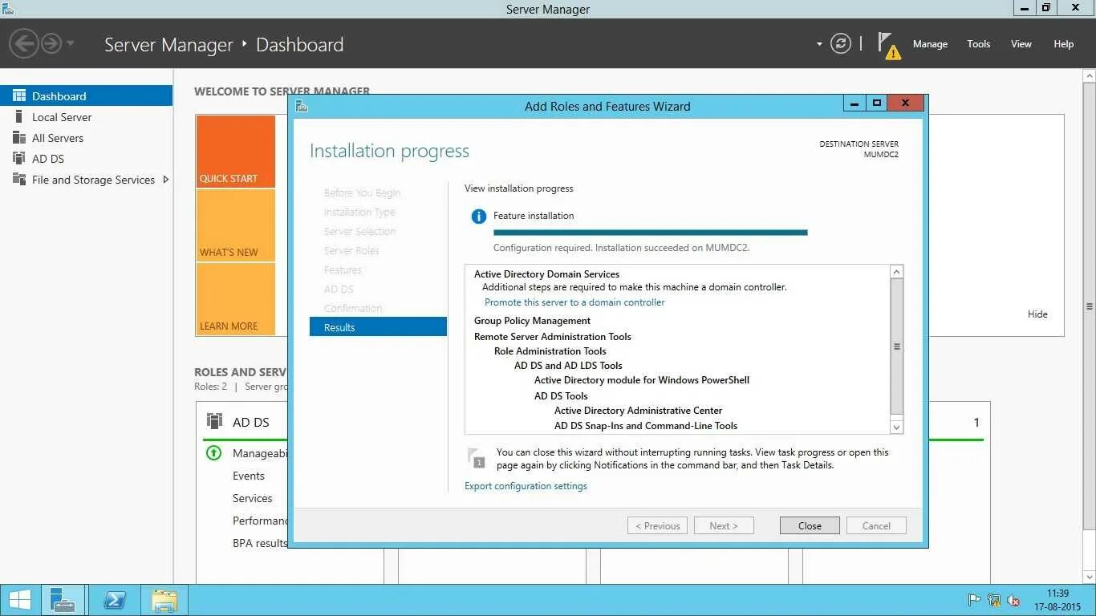1096x616 pixels.
Task: Click BPA results in the AD DS tile
Action: (x=260, y=543)
